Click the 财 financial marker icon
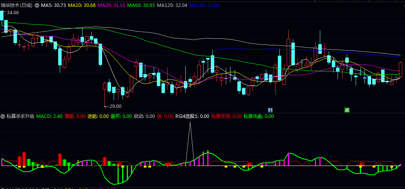Screen dimensions: 405x189 (x=271, y=110)
